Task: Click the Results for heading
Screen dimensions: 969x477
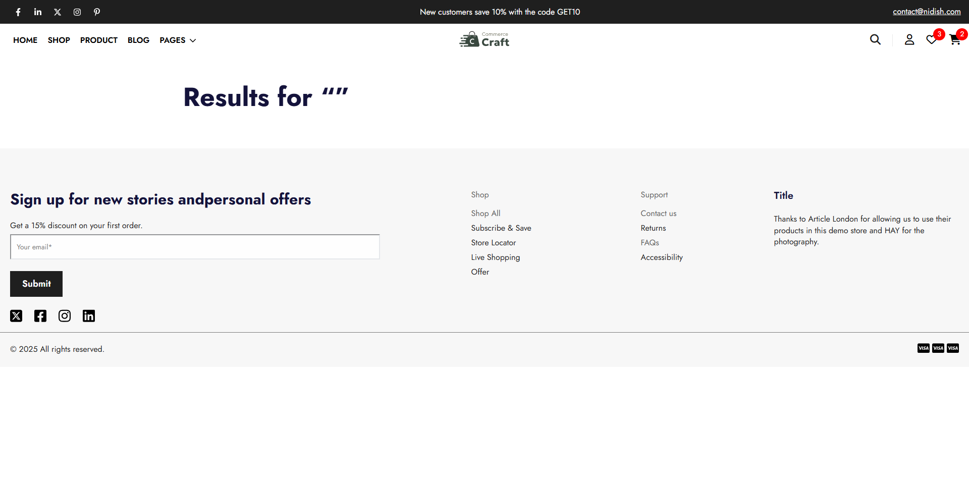Action: pos(266,97)
